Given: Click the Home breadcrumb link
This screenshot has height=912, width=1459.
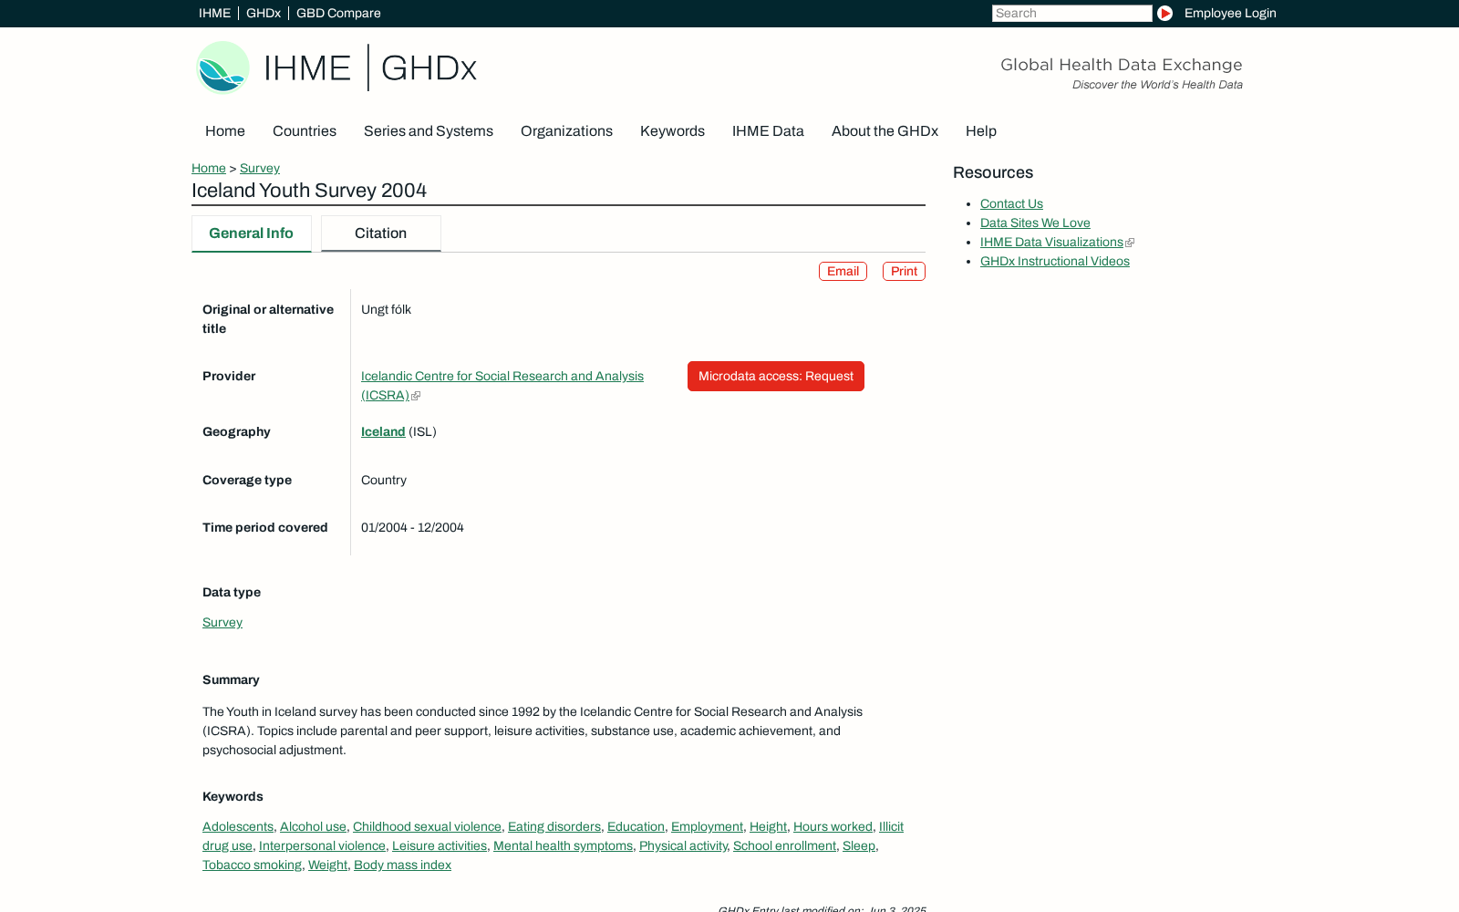Looking at the screenshot, I should point(209,168).
